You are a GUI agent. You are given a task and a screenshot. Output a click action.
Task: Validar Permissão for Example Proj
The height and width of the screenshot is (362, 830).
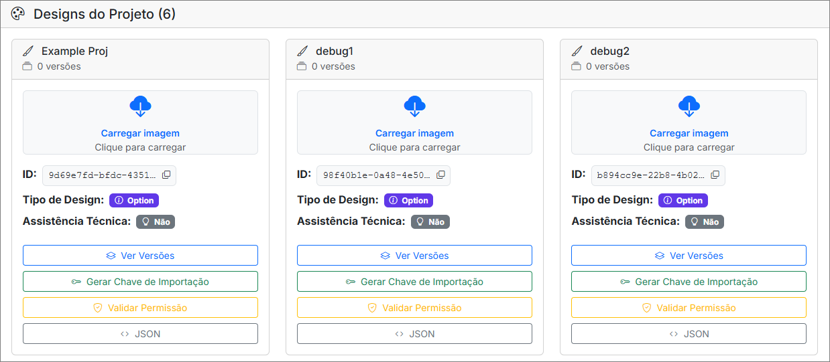[x=140, y=308]
